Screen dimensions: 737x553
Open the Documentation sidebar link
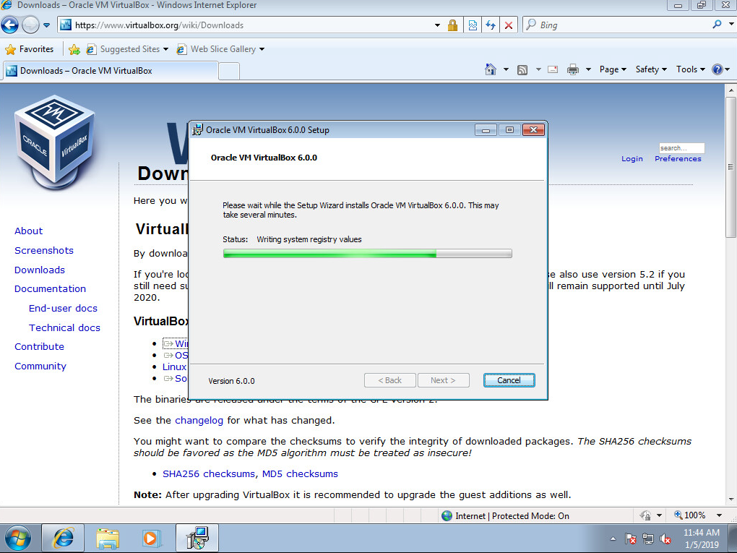click(50, 288)
